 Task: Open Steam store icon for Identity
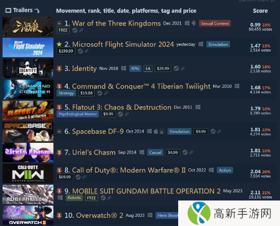pos(176,68)
